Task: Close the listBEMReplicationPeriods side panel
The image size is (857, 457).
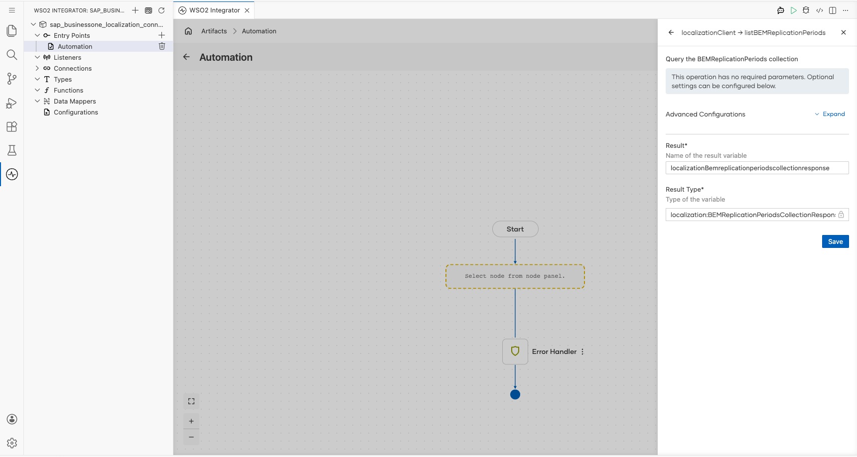Action: pos(844,32)
